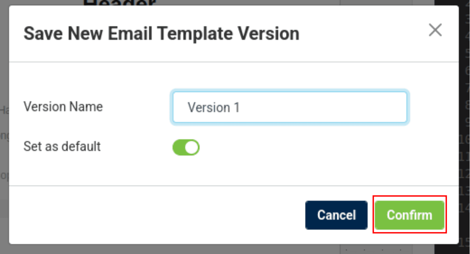Click the Version Name label
Viewport: 470px width, 254px height.
(x=63, y=107)
